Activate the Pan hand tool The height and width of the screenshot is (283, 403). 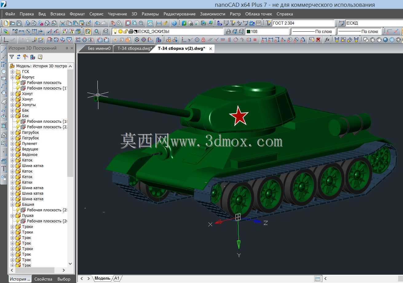pyautogui.click(x=113, y=23)
